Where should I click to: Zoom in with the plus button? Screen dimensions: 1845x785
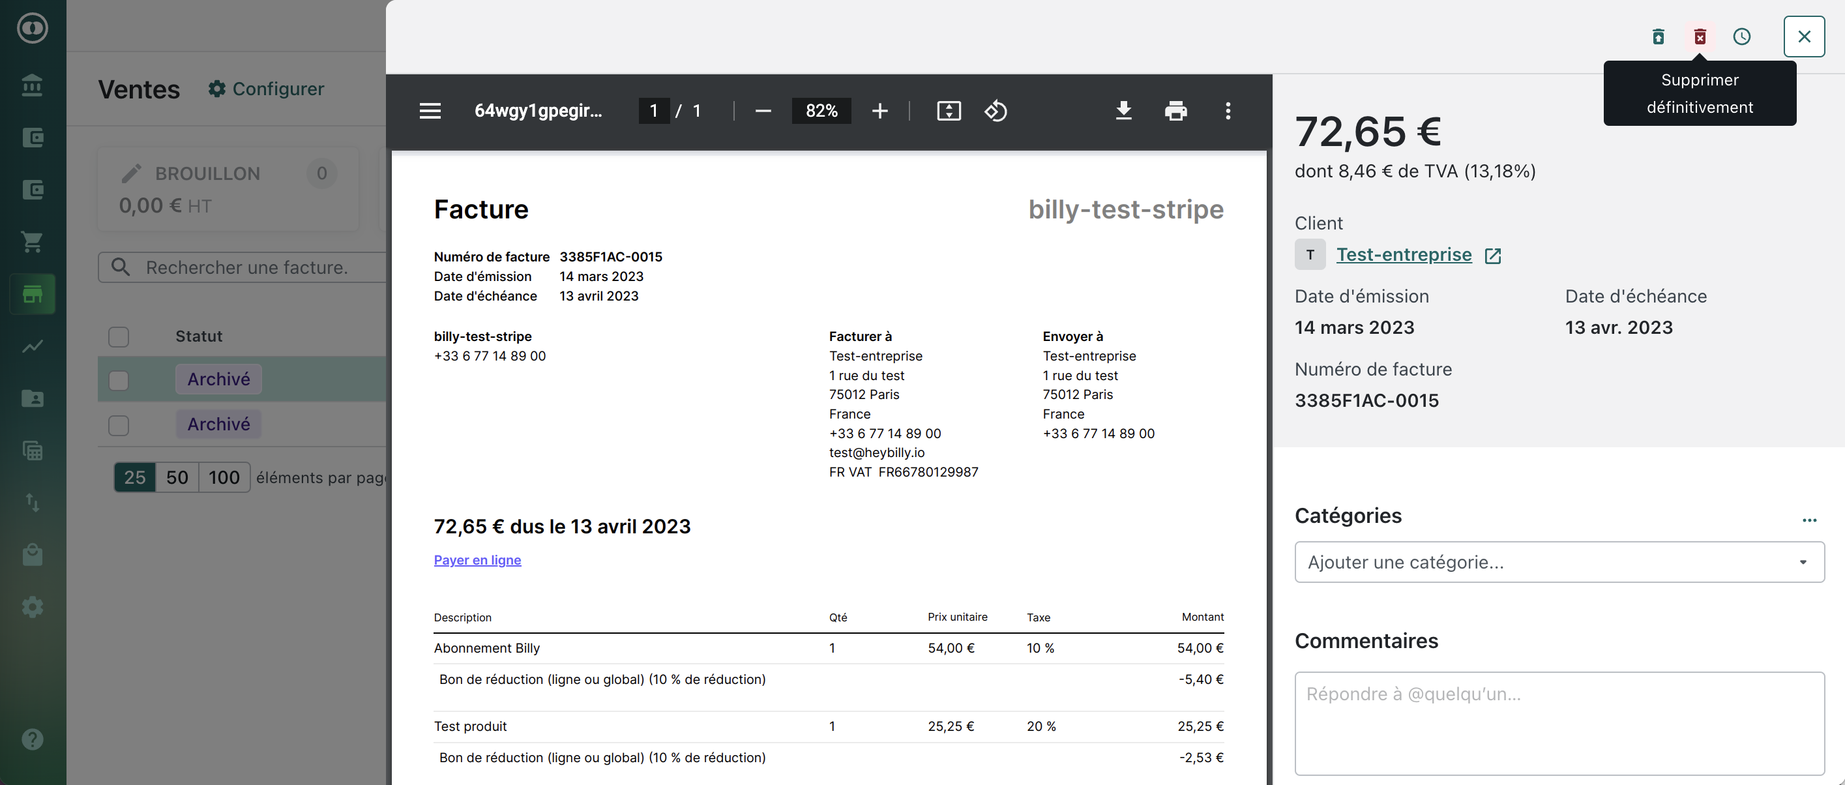[879, 111]
